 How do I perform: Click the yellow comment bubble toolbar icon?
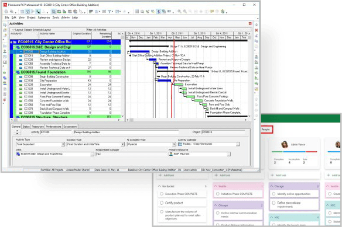[212, 12]
